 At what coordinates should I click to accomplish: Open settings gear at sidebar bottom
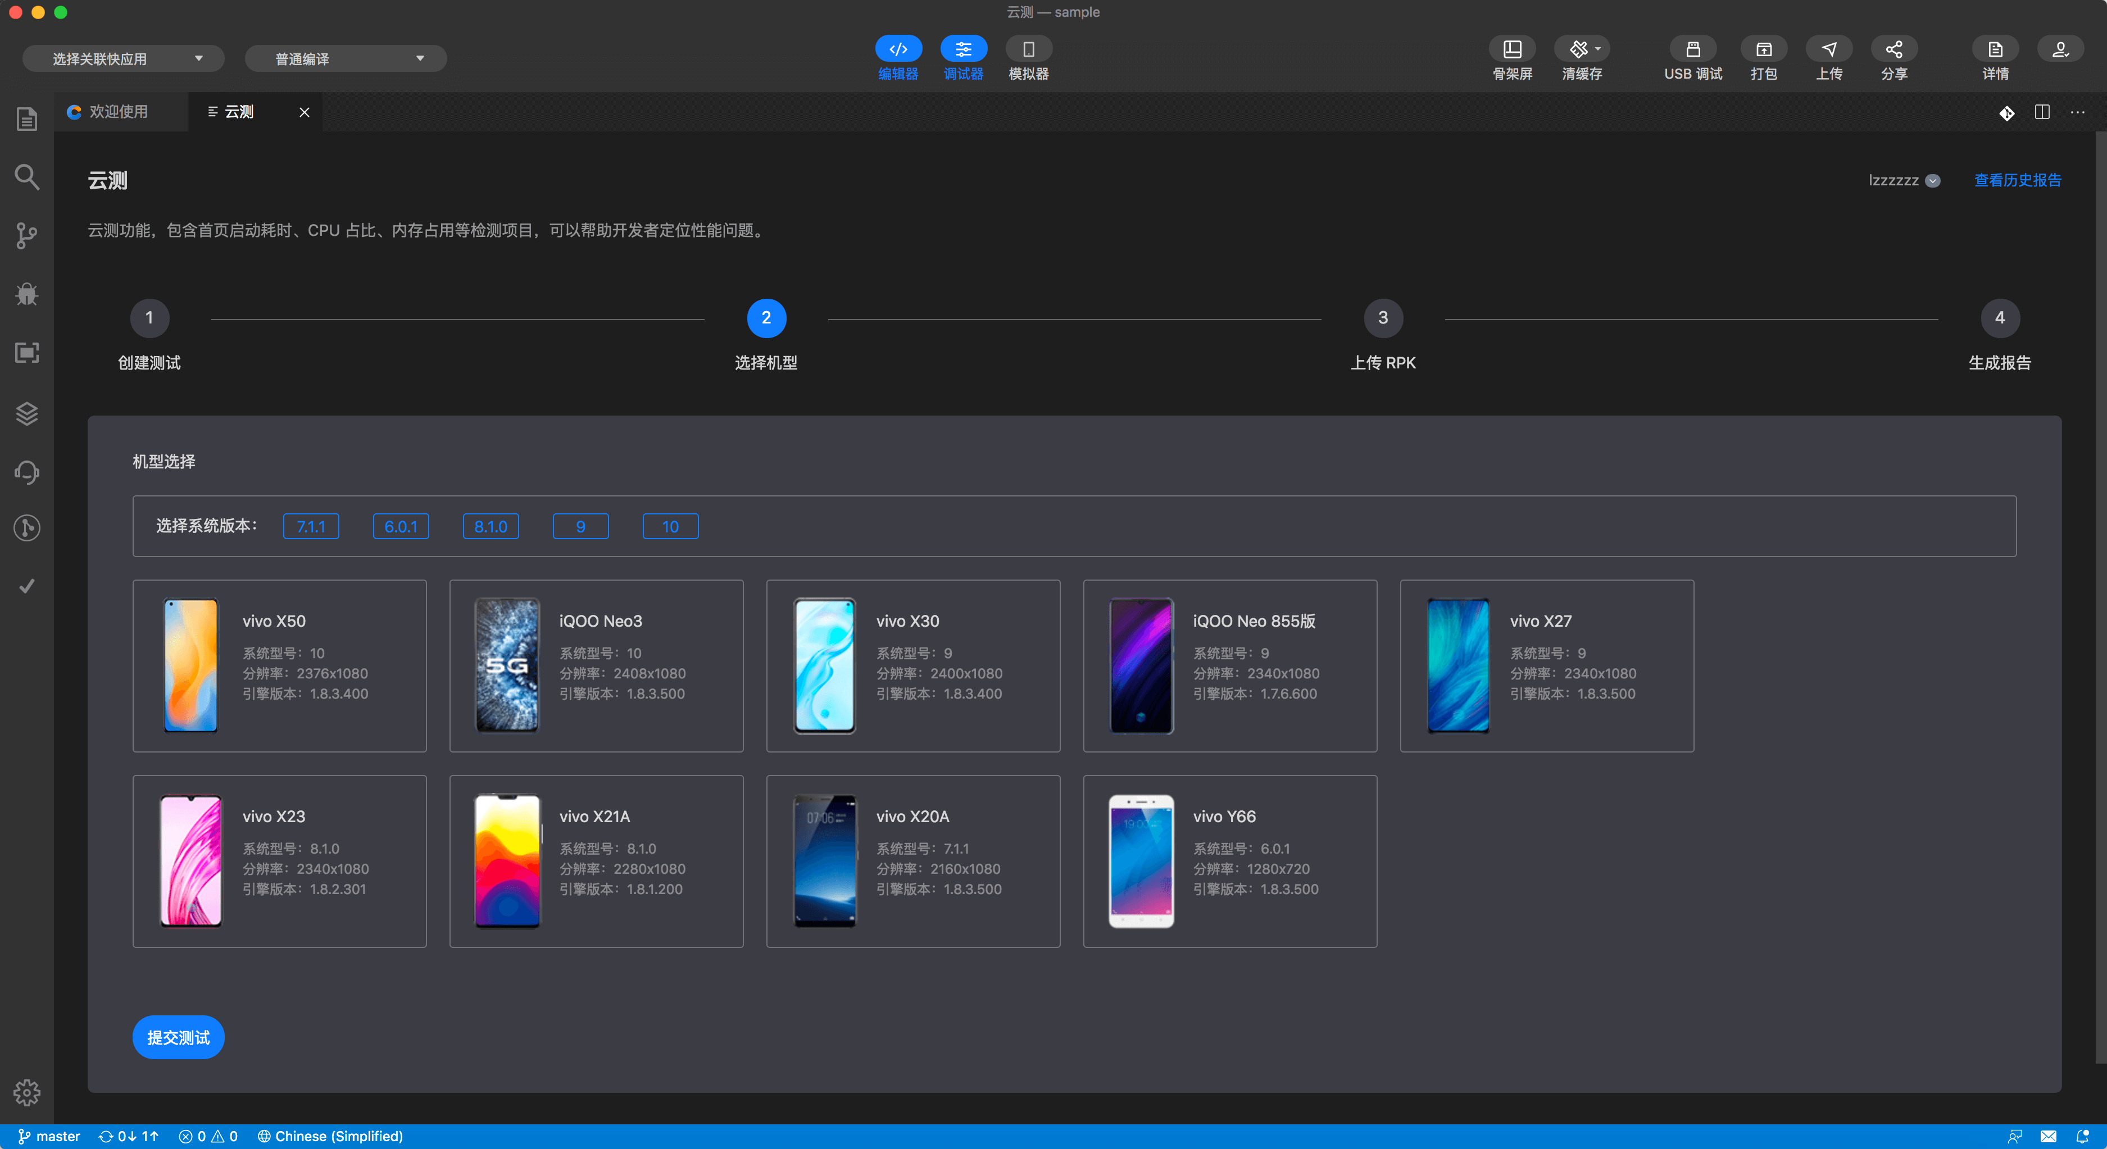click(x=27, y=1092)
